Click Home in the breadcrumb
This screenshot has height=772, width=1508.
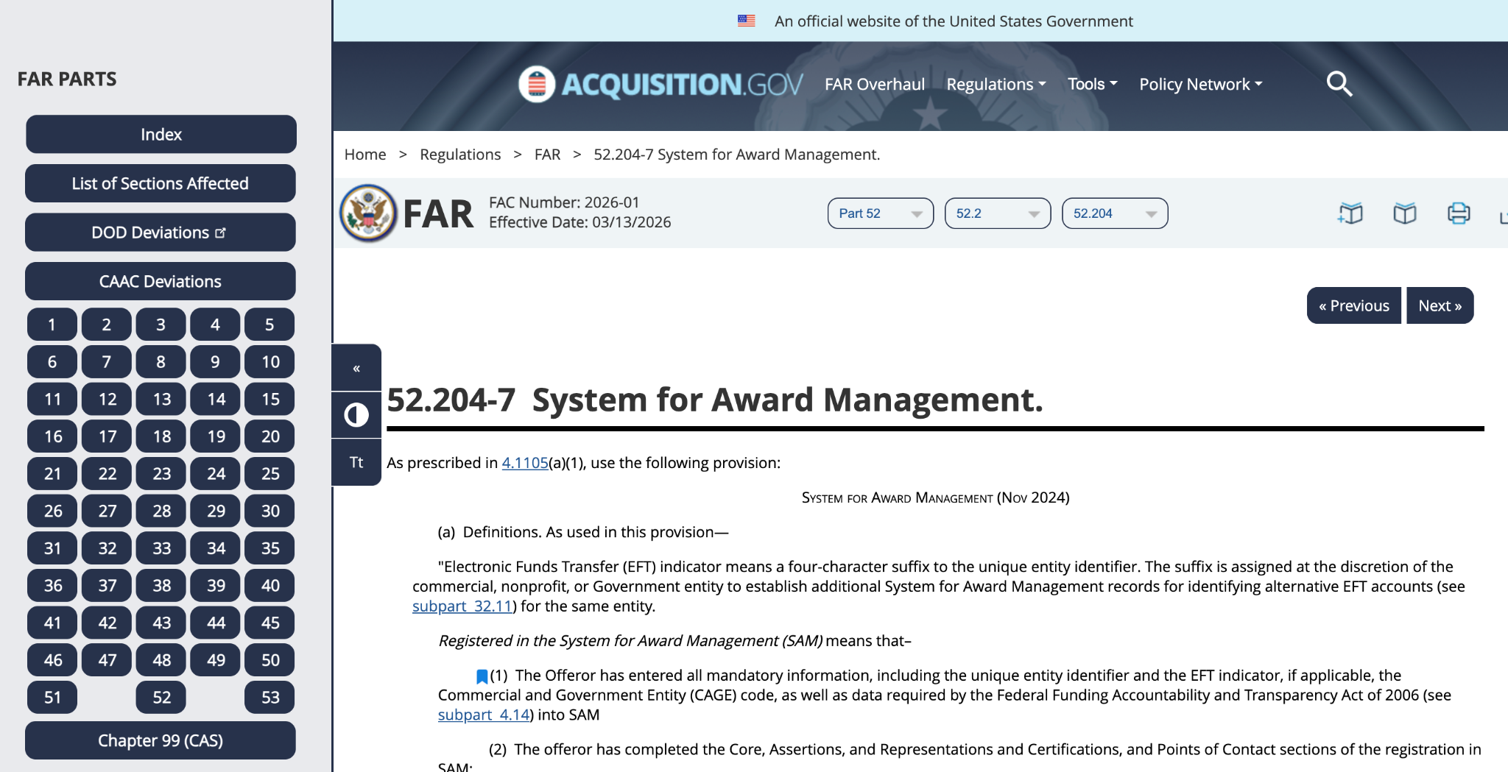[x=365, y=155]
